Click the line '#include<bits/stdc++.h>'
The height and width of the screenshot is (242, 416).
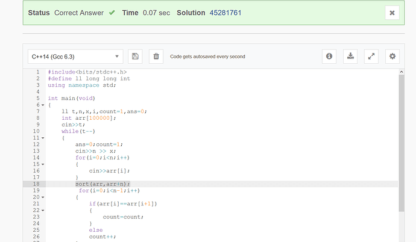pyautogui.click(x=87, y=72)
